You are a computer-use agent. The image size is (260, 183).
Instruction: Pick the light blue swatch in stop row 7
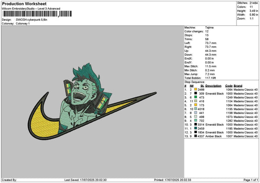(x=196, y=113)
